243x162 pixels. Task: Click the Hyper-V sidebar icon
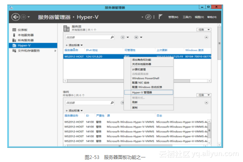(x=14, y=45)
